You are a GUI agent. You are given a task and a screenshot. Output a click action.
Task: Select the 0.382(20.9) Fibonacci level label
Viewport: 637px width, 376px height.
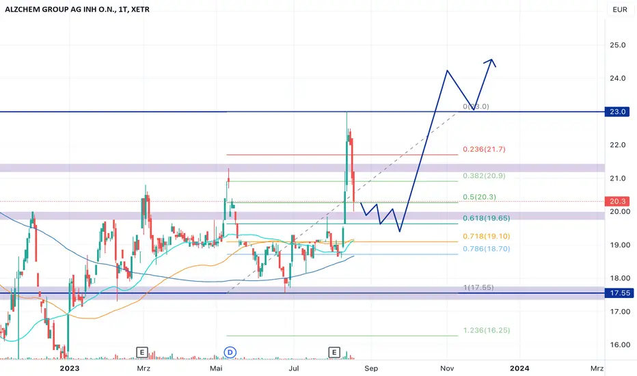click(484, 176)
